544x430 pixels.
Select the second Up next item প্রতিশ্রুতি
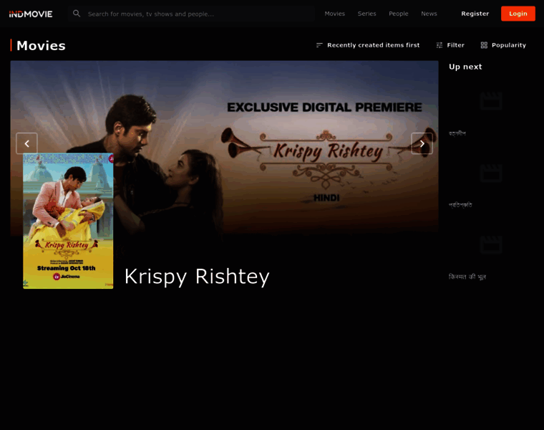(460, 205)
